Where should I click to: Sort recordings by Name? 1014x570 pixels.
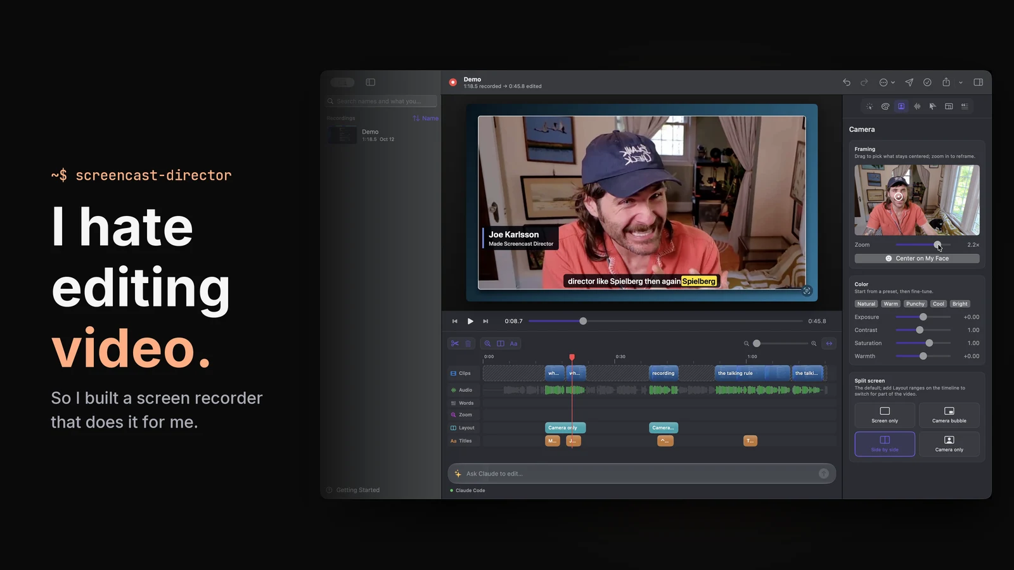[x=425, y=118]
